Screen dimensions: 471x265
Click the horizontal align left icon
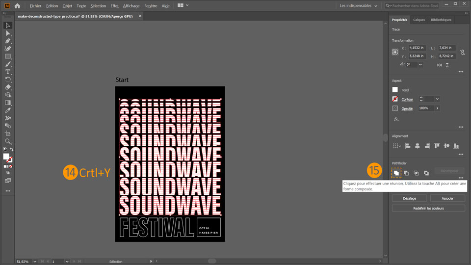[407, 146]
